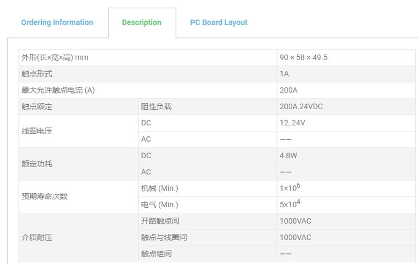Click the 触点形式 row label

click(37, 74)
